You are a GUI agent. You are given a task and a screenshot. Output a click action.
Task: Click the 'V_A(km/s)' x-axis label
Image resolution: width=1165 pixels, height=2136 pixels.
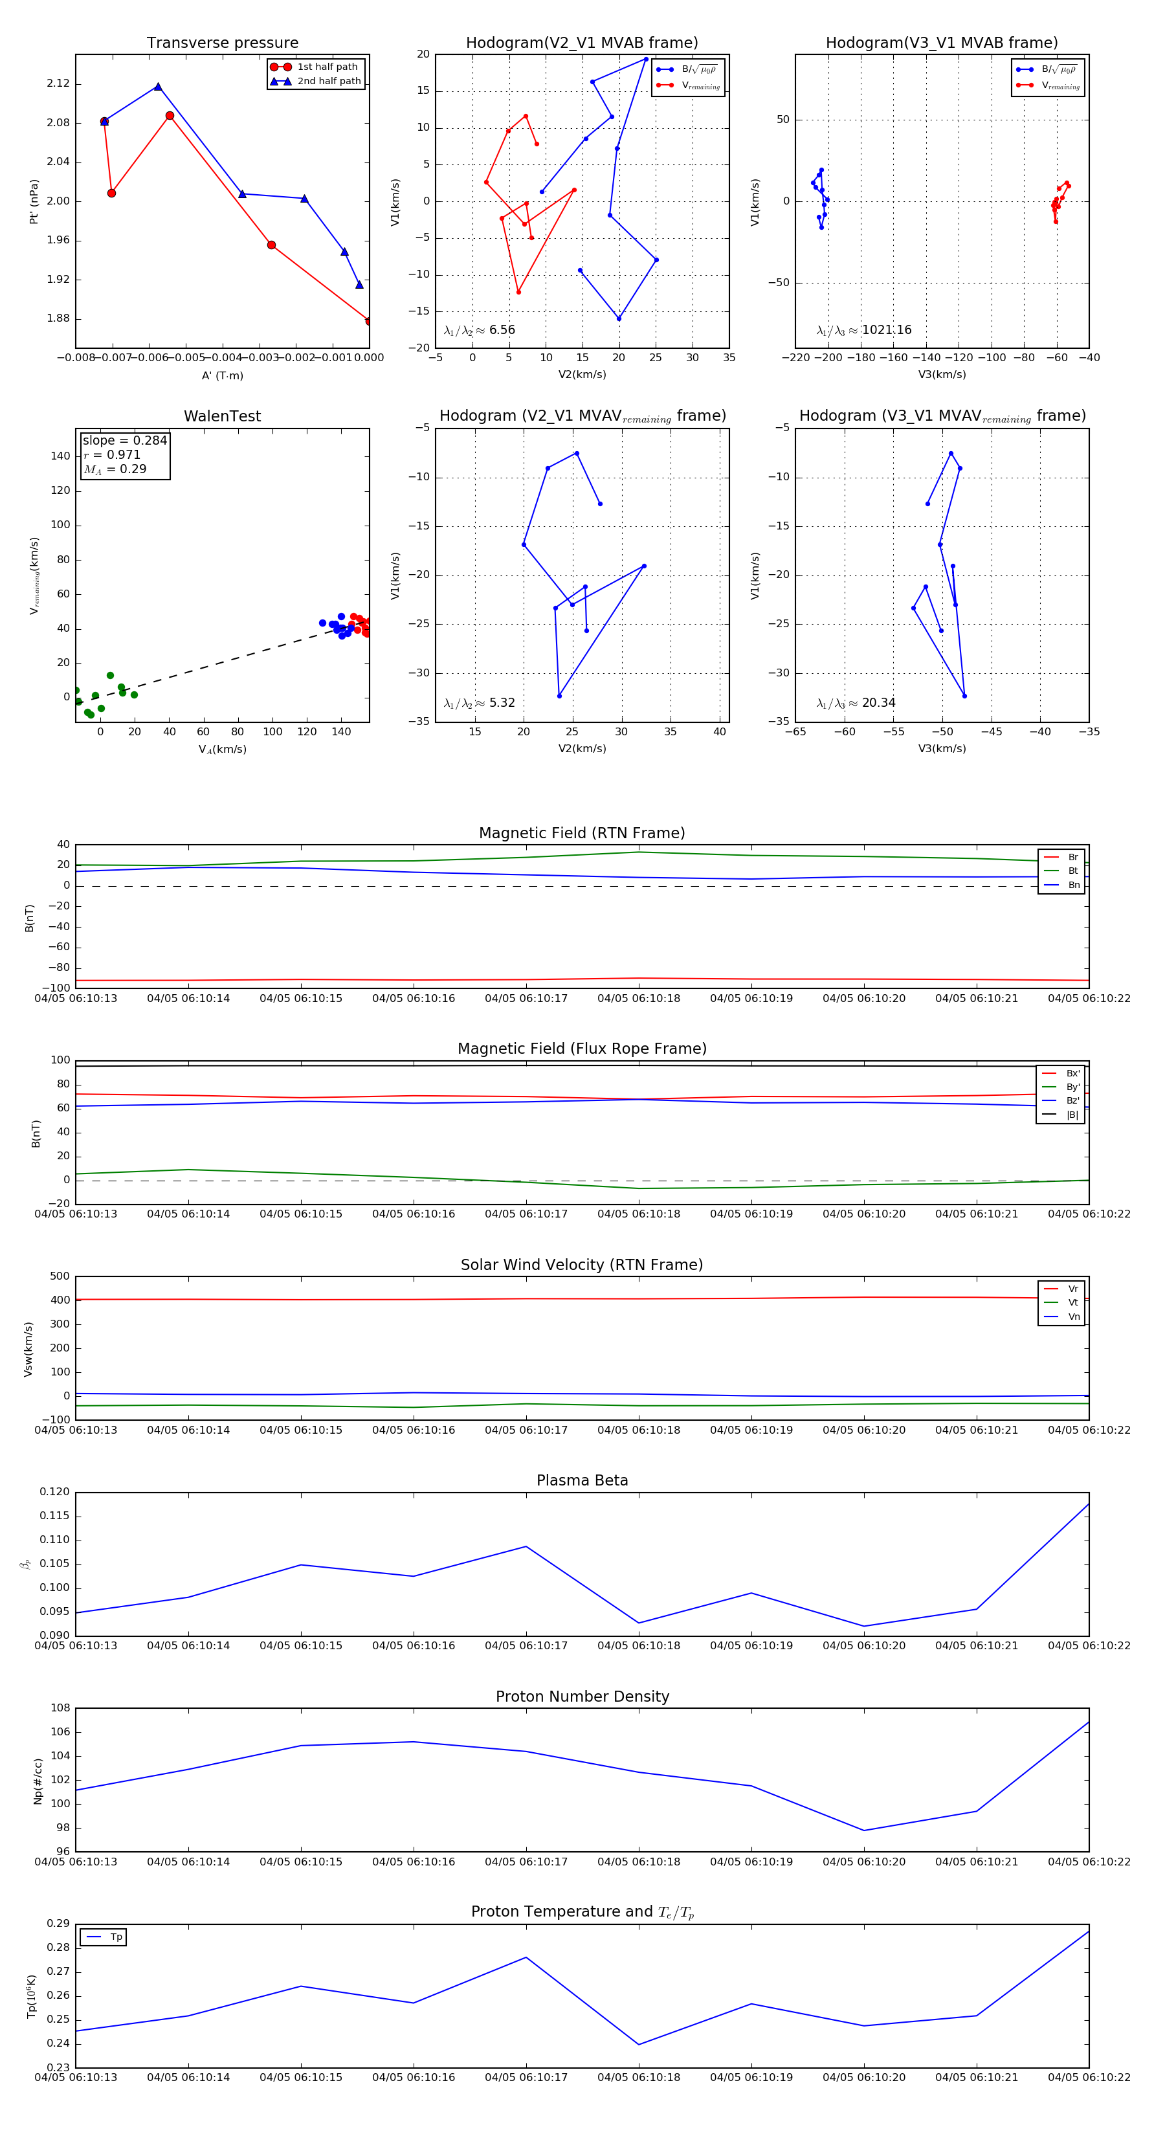click(222, 750)
